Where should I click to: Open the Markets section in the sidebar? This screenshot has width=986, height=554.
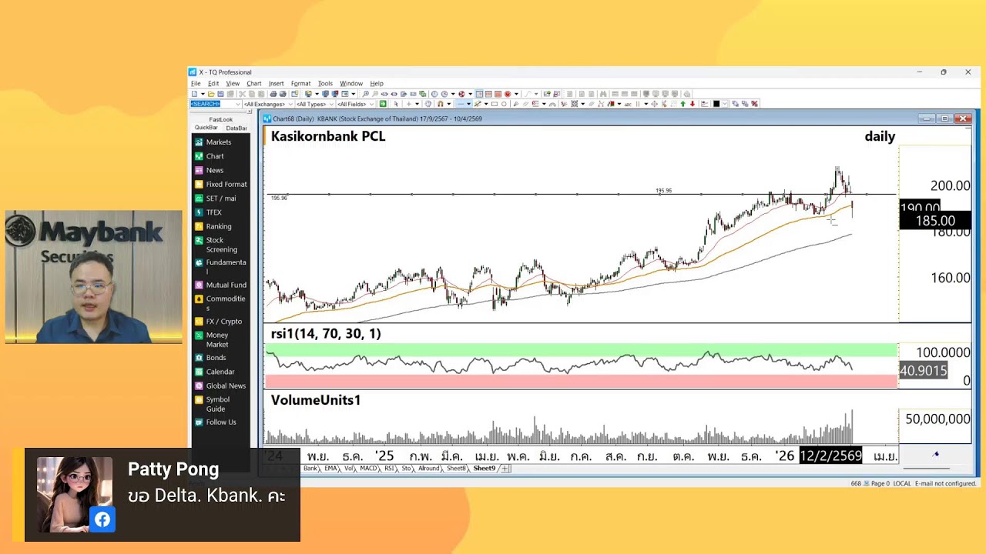click(218, 142)
